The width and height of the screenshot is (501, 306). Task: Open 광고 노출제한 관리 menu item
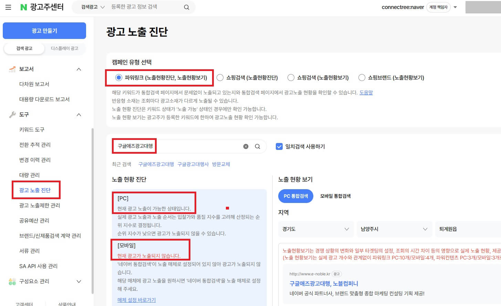tap(40, 205)
